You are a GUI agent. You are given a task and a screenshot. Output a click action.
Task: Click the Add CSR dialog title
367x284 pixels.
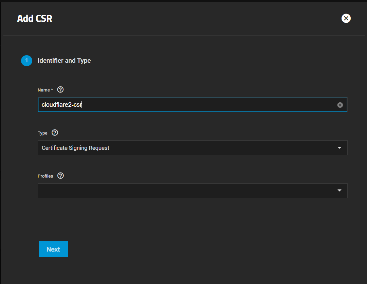(x=34, y=19)
